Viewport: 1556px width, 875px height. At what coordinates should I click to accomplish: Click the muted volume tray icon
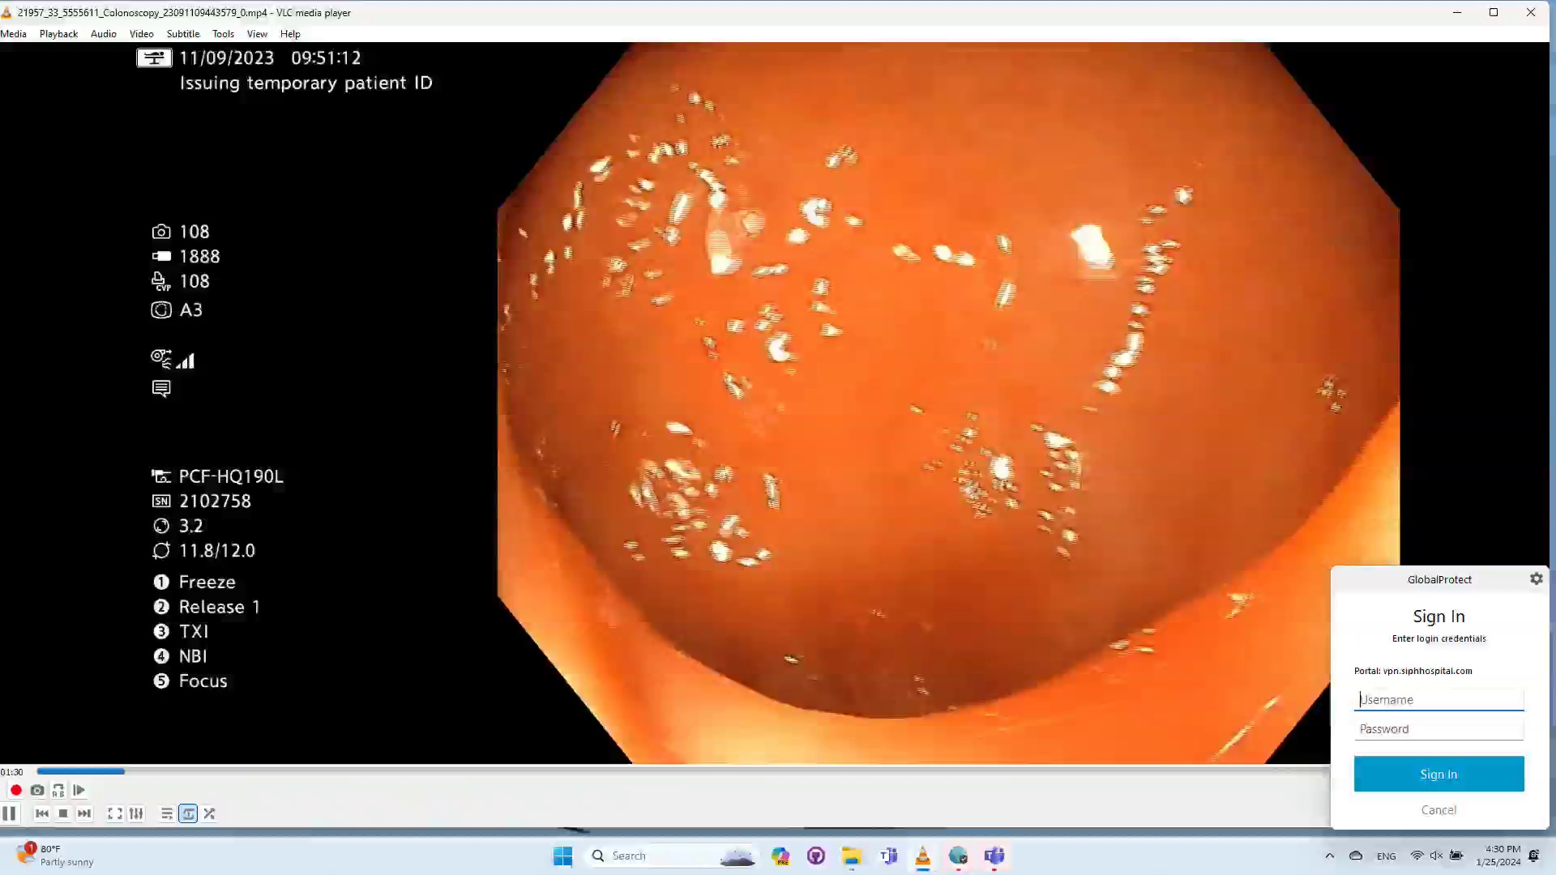(1436, 856)
